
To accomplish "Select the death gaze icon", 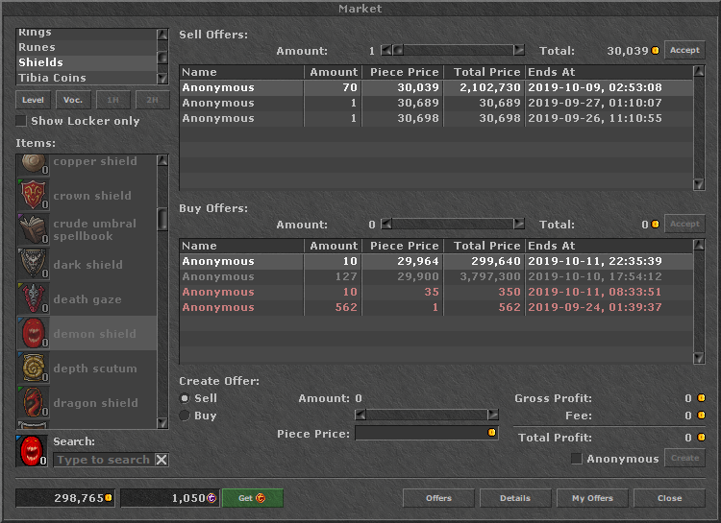I will [33, 298].
